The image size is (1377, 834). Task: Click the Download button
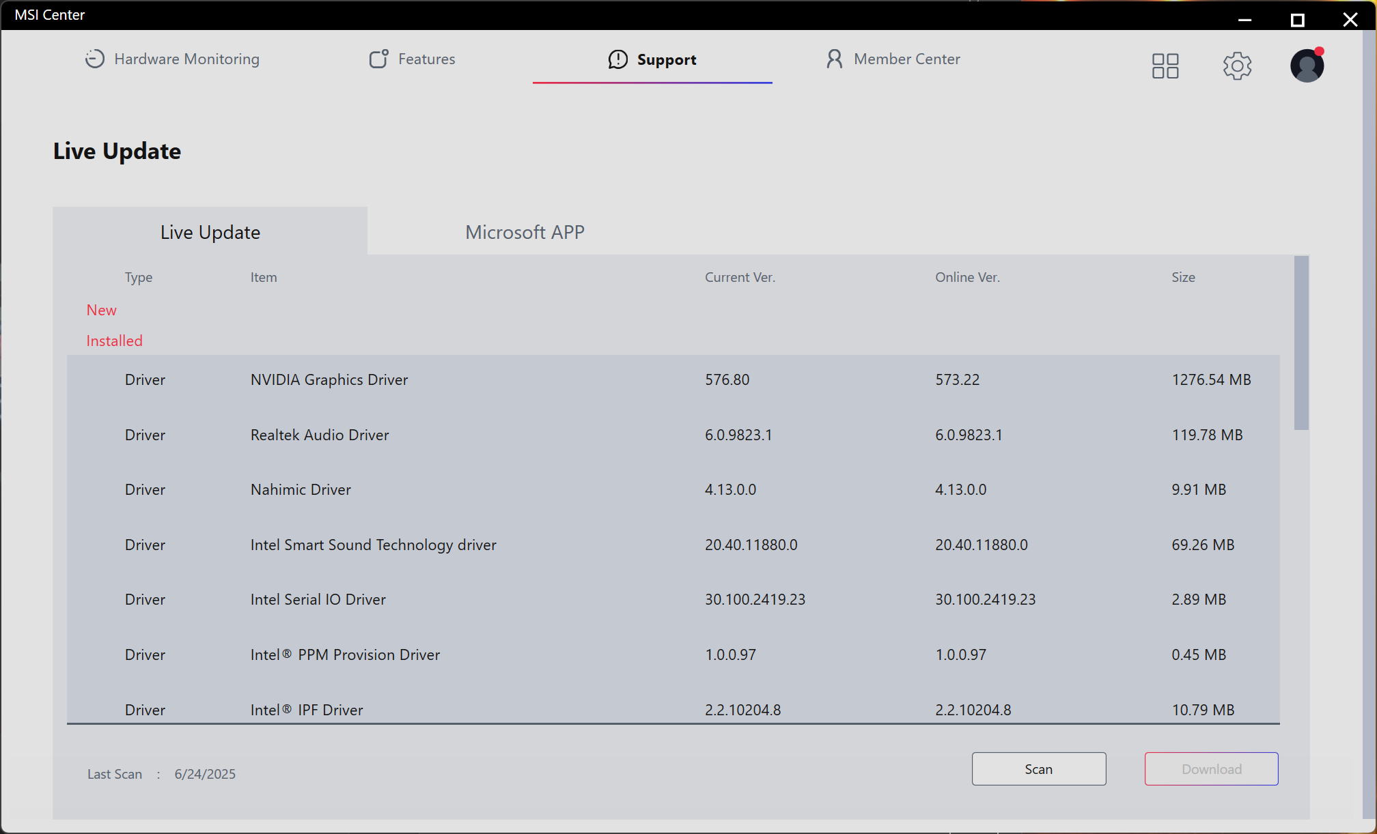[1212, 769]
